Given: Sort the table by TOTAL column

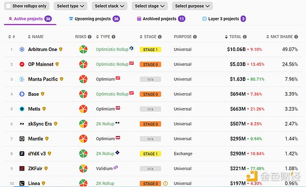Looking at the screenshot, I should [x=236, y=37].
